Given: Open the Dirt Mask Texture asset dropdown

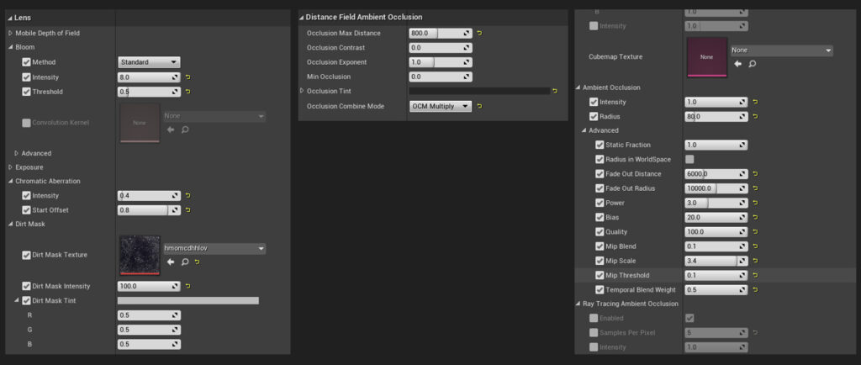Looking at the screenshot, I should [214, 249].
